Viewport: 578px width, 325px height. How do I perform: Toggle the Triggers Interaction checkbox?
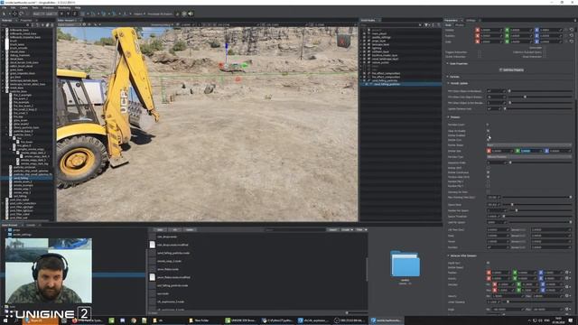click(x=480, y=52)
